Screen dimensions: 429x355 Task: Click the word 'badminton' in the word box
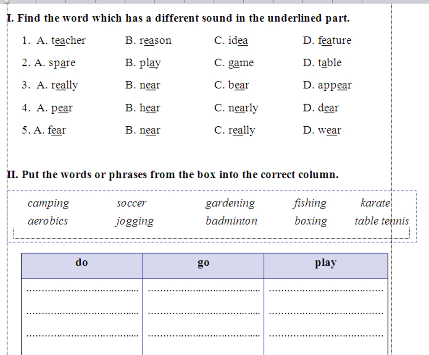(231, 221)
